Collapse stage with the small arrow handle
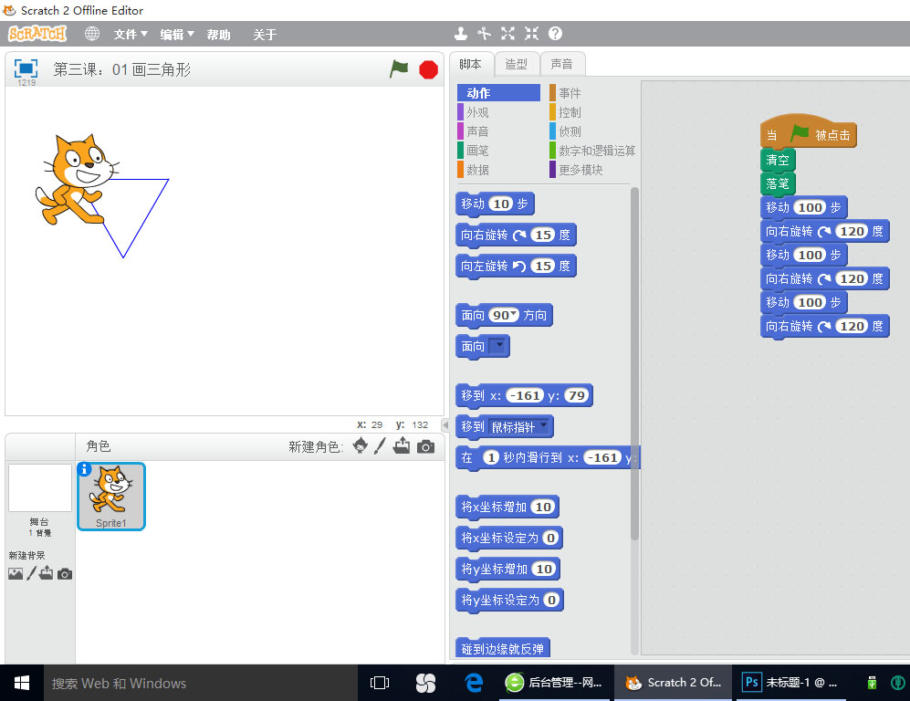The image size is (910, 701). pos(445,424)
